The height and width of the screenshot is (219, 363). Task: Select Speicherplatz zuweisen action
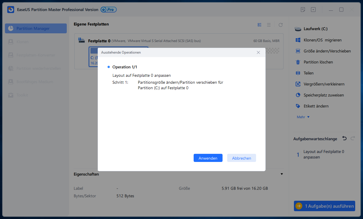324,95
